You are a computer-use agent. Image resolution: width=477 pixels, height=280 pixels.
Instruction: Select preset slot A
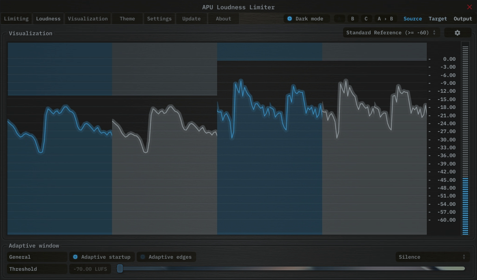pyautogui.click(x=339, y=19)
